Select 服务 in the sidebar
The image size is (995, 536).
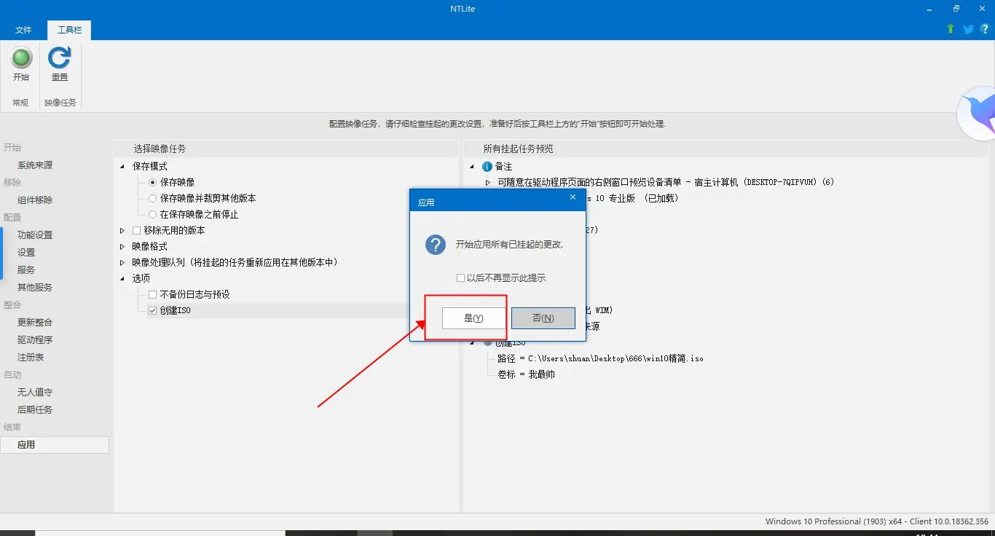[x=26, y=269]
